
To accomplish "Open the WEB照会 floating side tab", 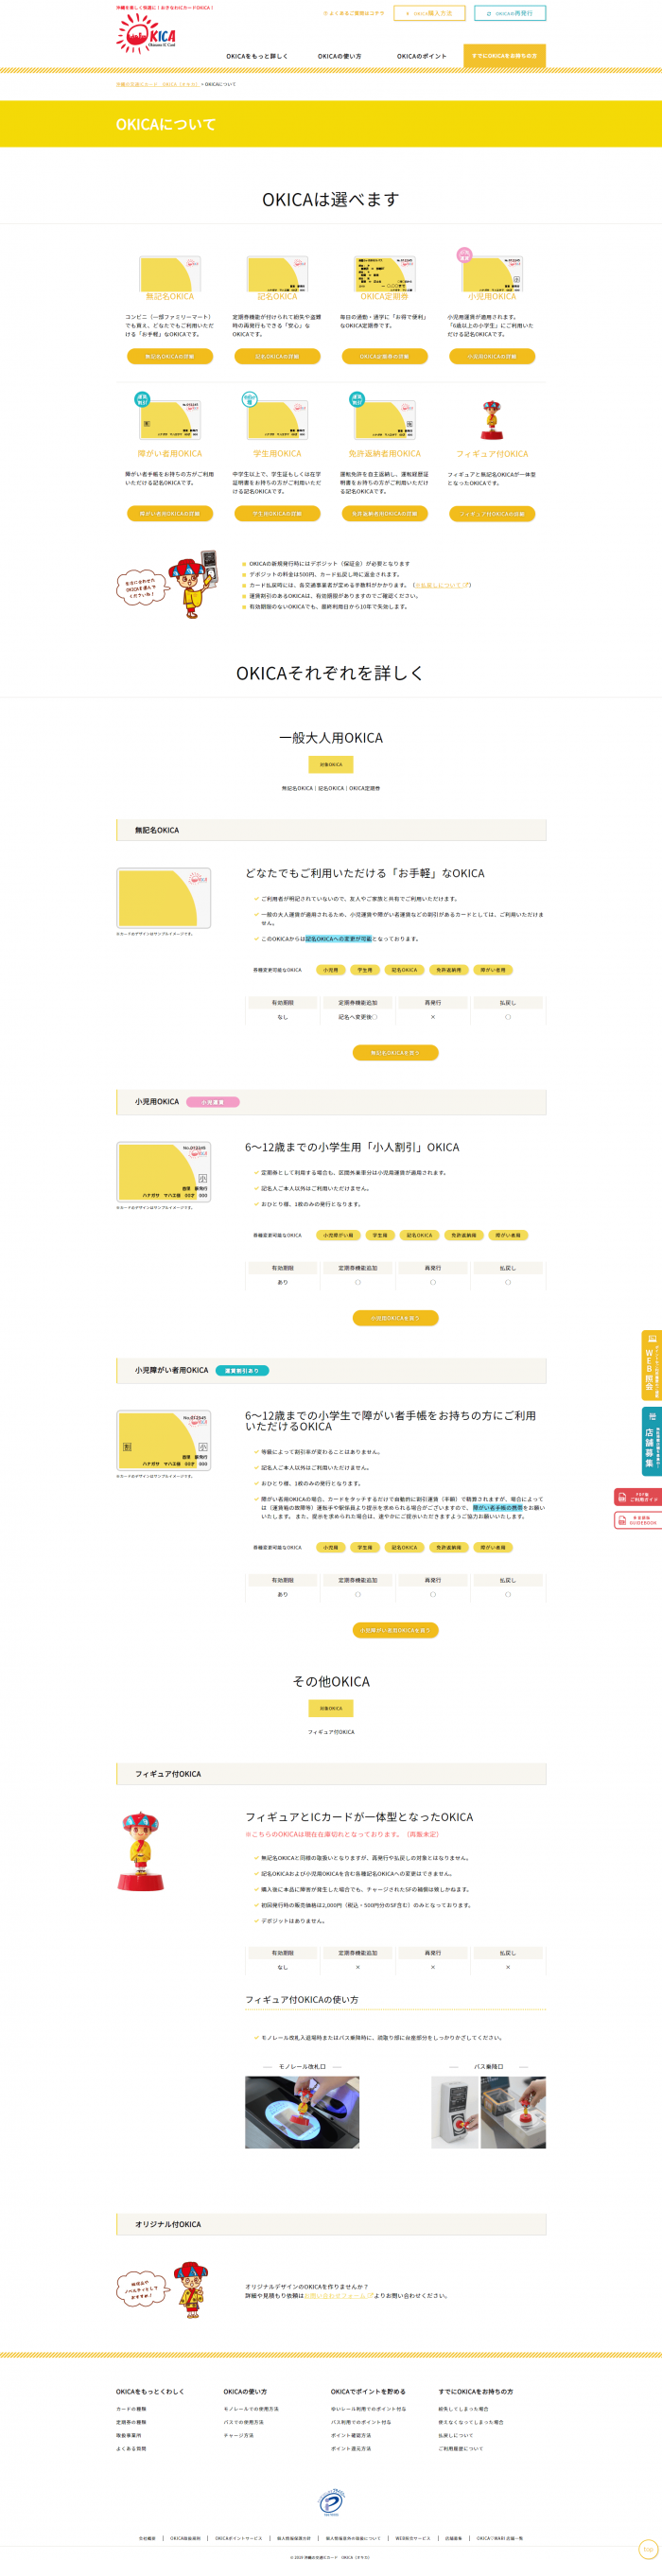I will pos(651,1364).
